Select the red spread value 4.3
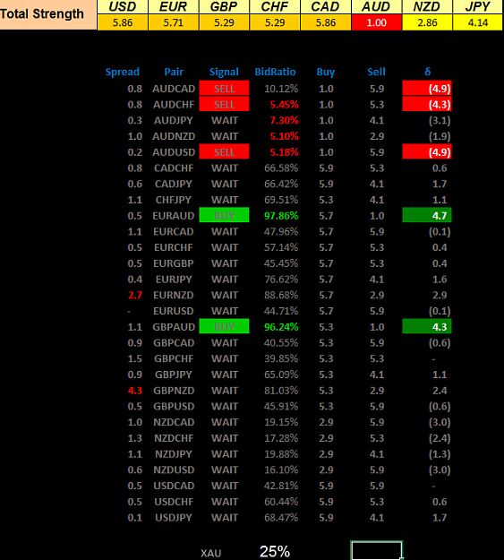This screenshot has height=560, width=504. [135, 391]
